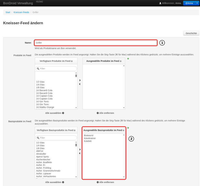Screen dimensions: 200x186
Task: Click Alle entfernen under selected base products
Action: pyautogui.click(x=105, y=182)
